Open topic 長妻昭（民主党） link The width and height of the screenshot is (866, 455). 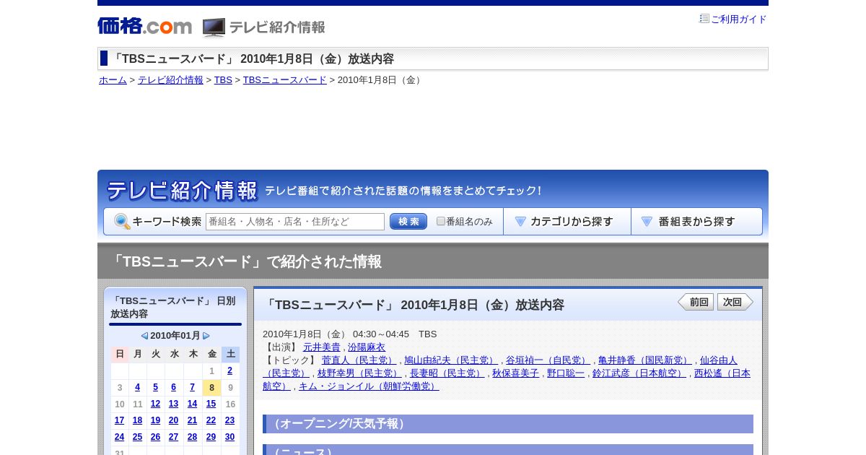pyautogui.click(x=447, y=373)
